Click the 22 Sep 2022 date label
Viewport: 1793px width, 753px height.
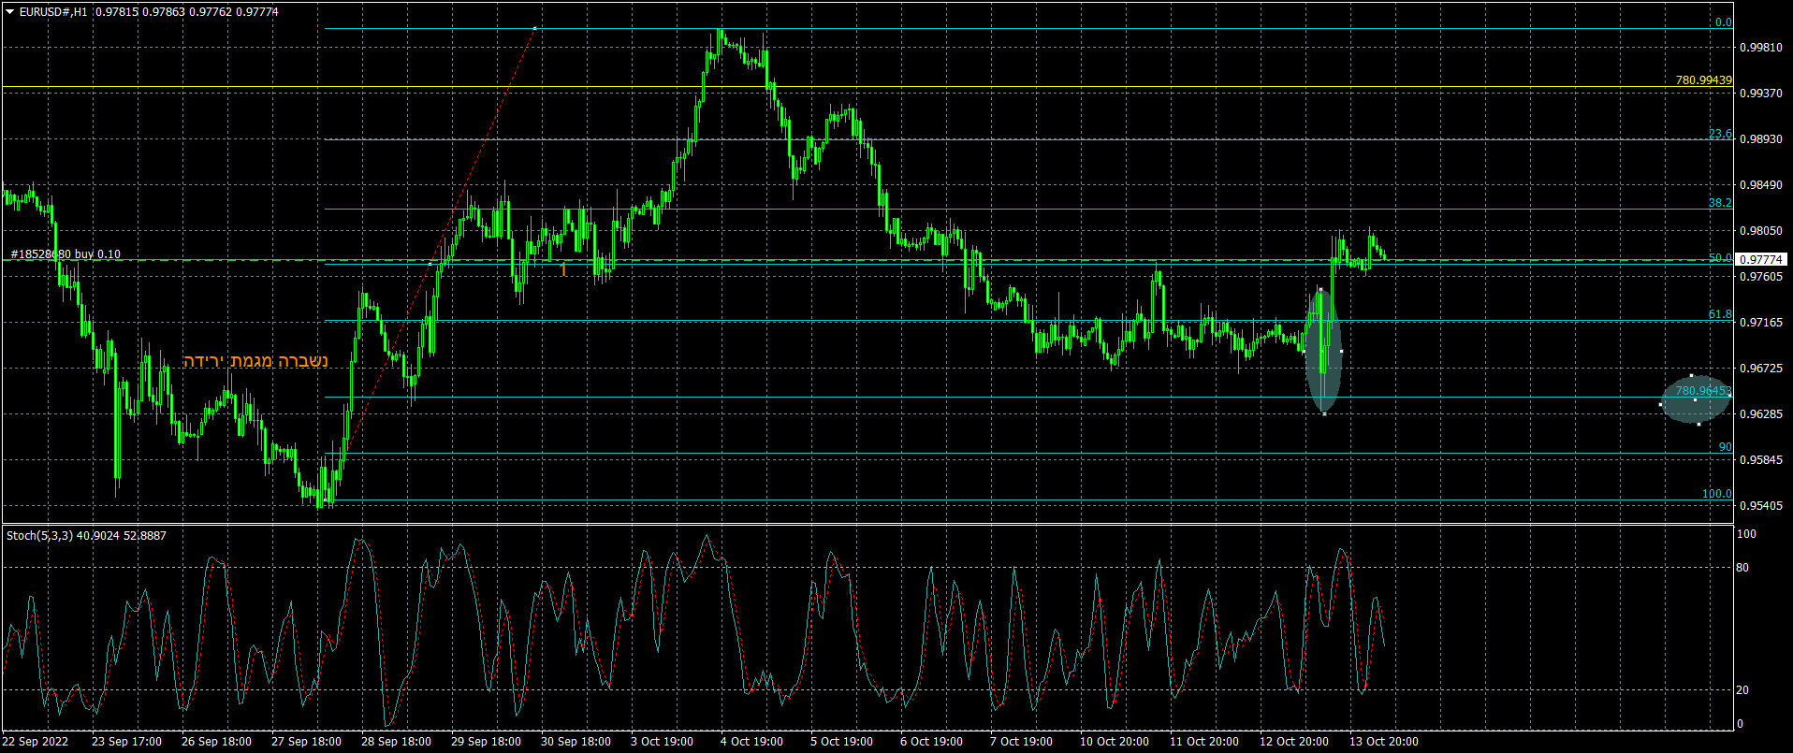[36, 742]
